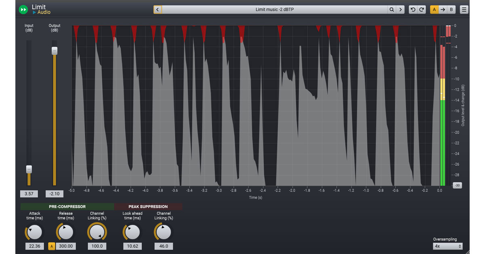Click the Input dB slider handle

pyautogui.click(x=29, y=169)
